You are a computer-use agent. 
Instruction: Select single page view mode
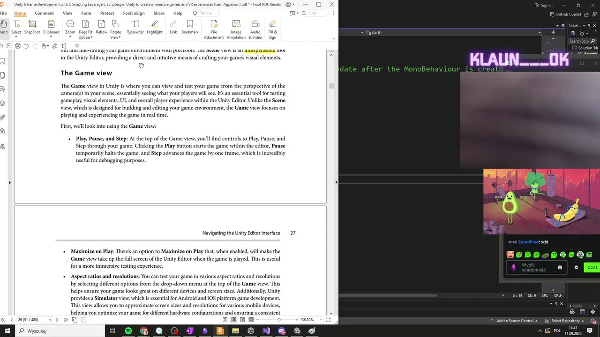225,320
